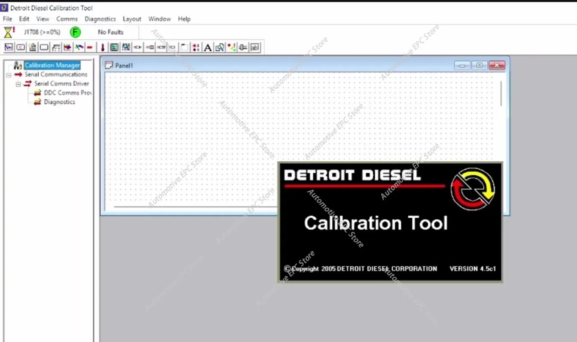This screenshot has height=342, width=577.
Task: Select the bold letter A text tool
Action: [208, 47]
